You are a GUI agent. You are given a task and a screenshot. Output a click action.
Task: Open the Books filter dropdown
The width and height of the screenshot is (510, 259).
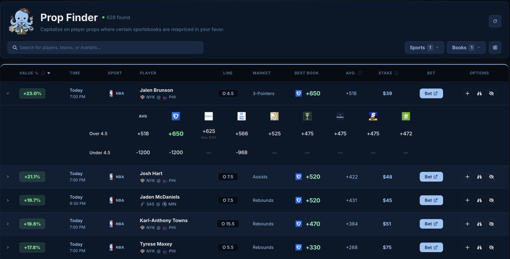(x=466, y=48)
